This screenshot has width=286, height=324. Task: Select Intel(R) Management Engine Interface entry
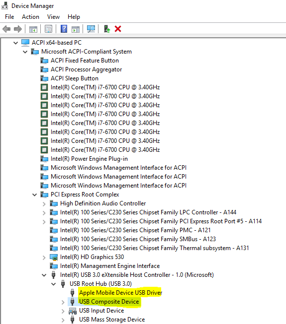(x=110, y=266)
